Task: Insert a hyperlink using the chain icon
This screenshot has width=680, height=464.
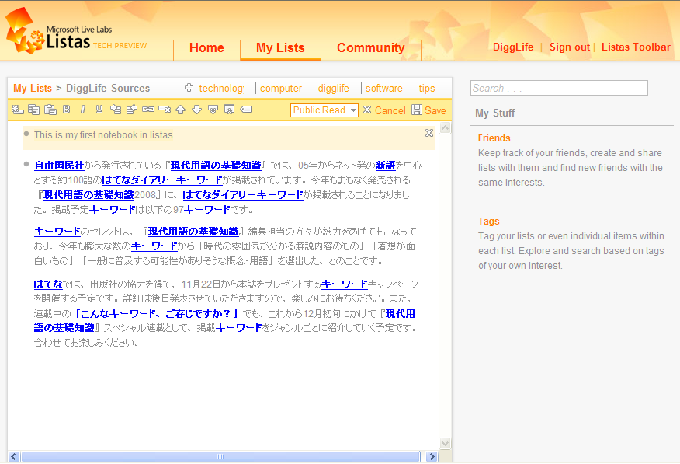Action: (148, 110)
